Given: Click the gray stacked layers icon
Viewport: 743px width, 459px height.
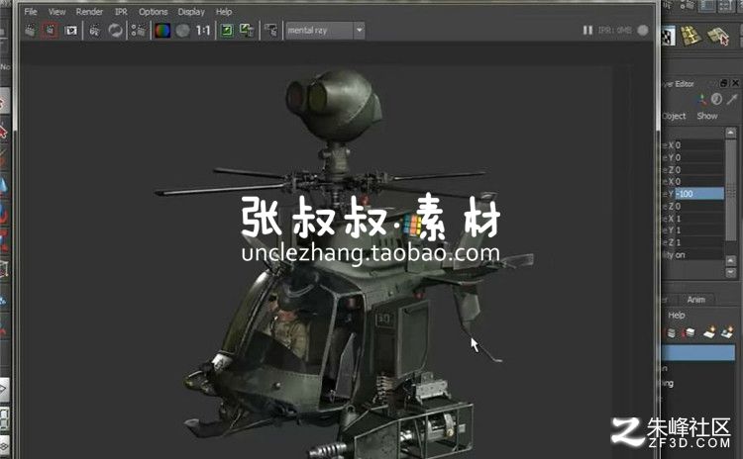Looking at the screenshot, I should click(x=671, y=333).
